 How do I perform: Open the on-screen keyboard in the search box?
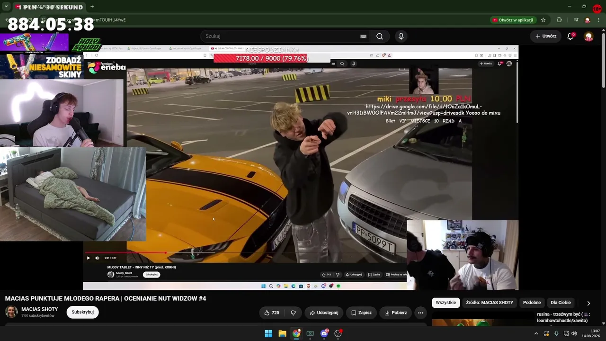[363, 36]
